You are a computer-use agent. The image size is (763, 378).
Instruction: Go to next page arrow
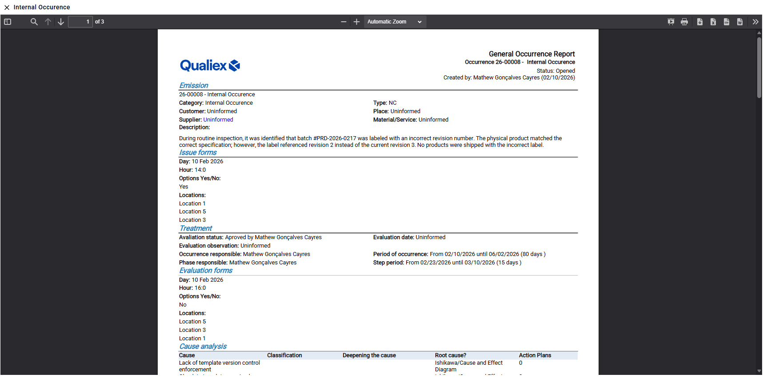[61, 22]
